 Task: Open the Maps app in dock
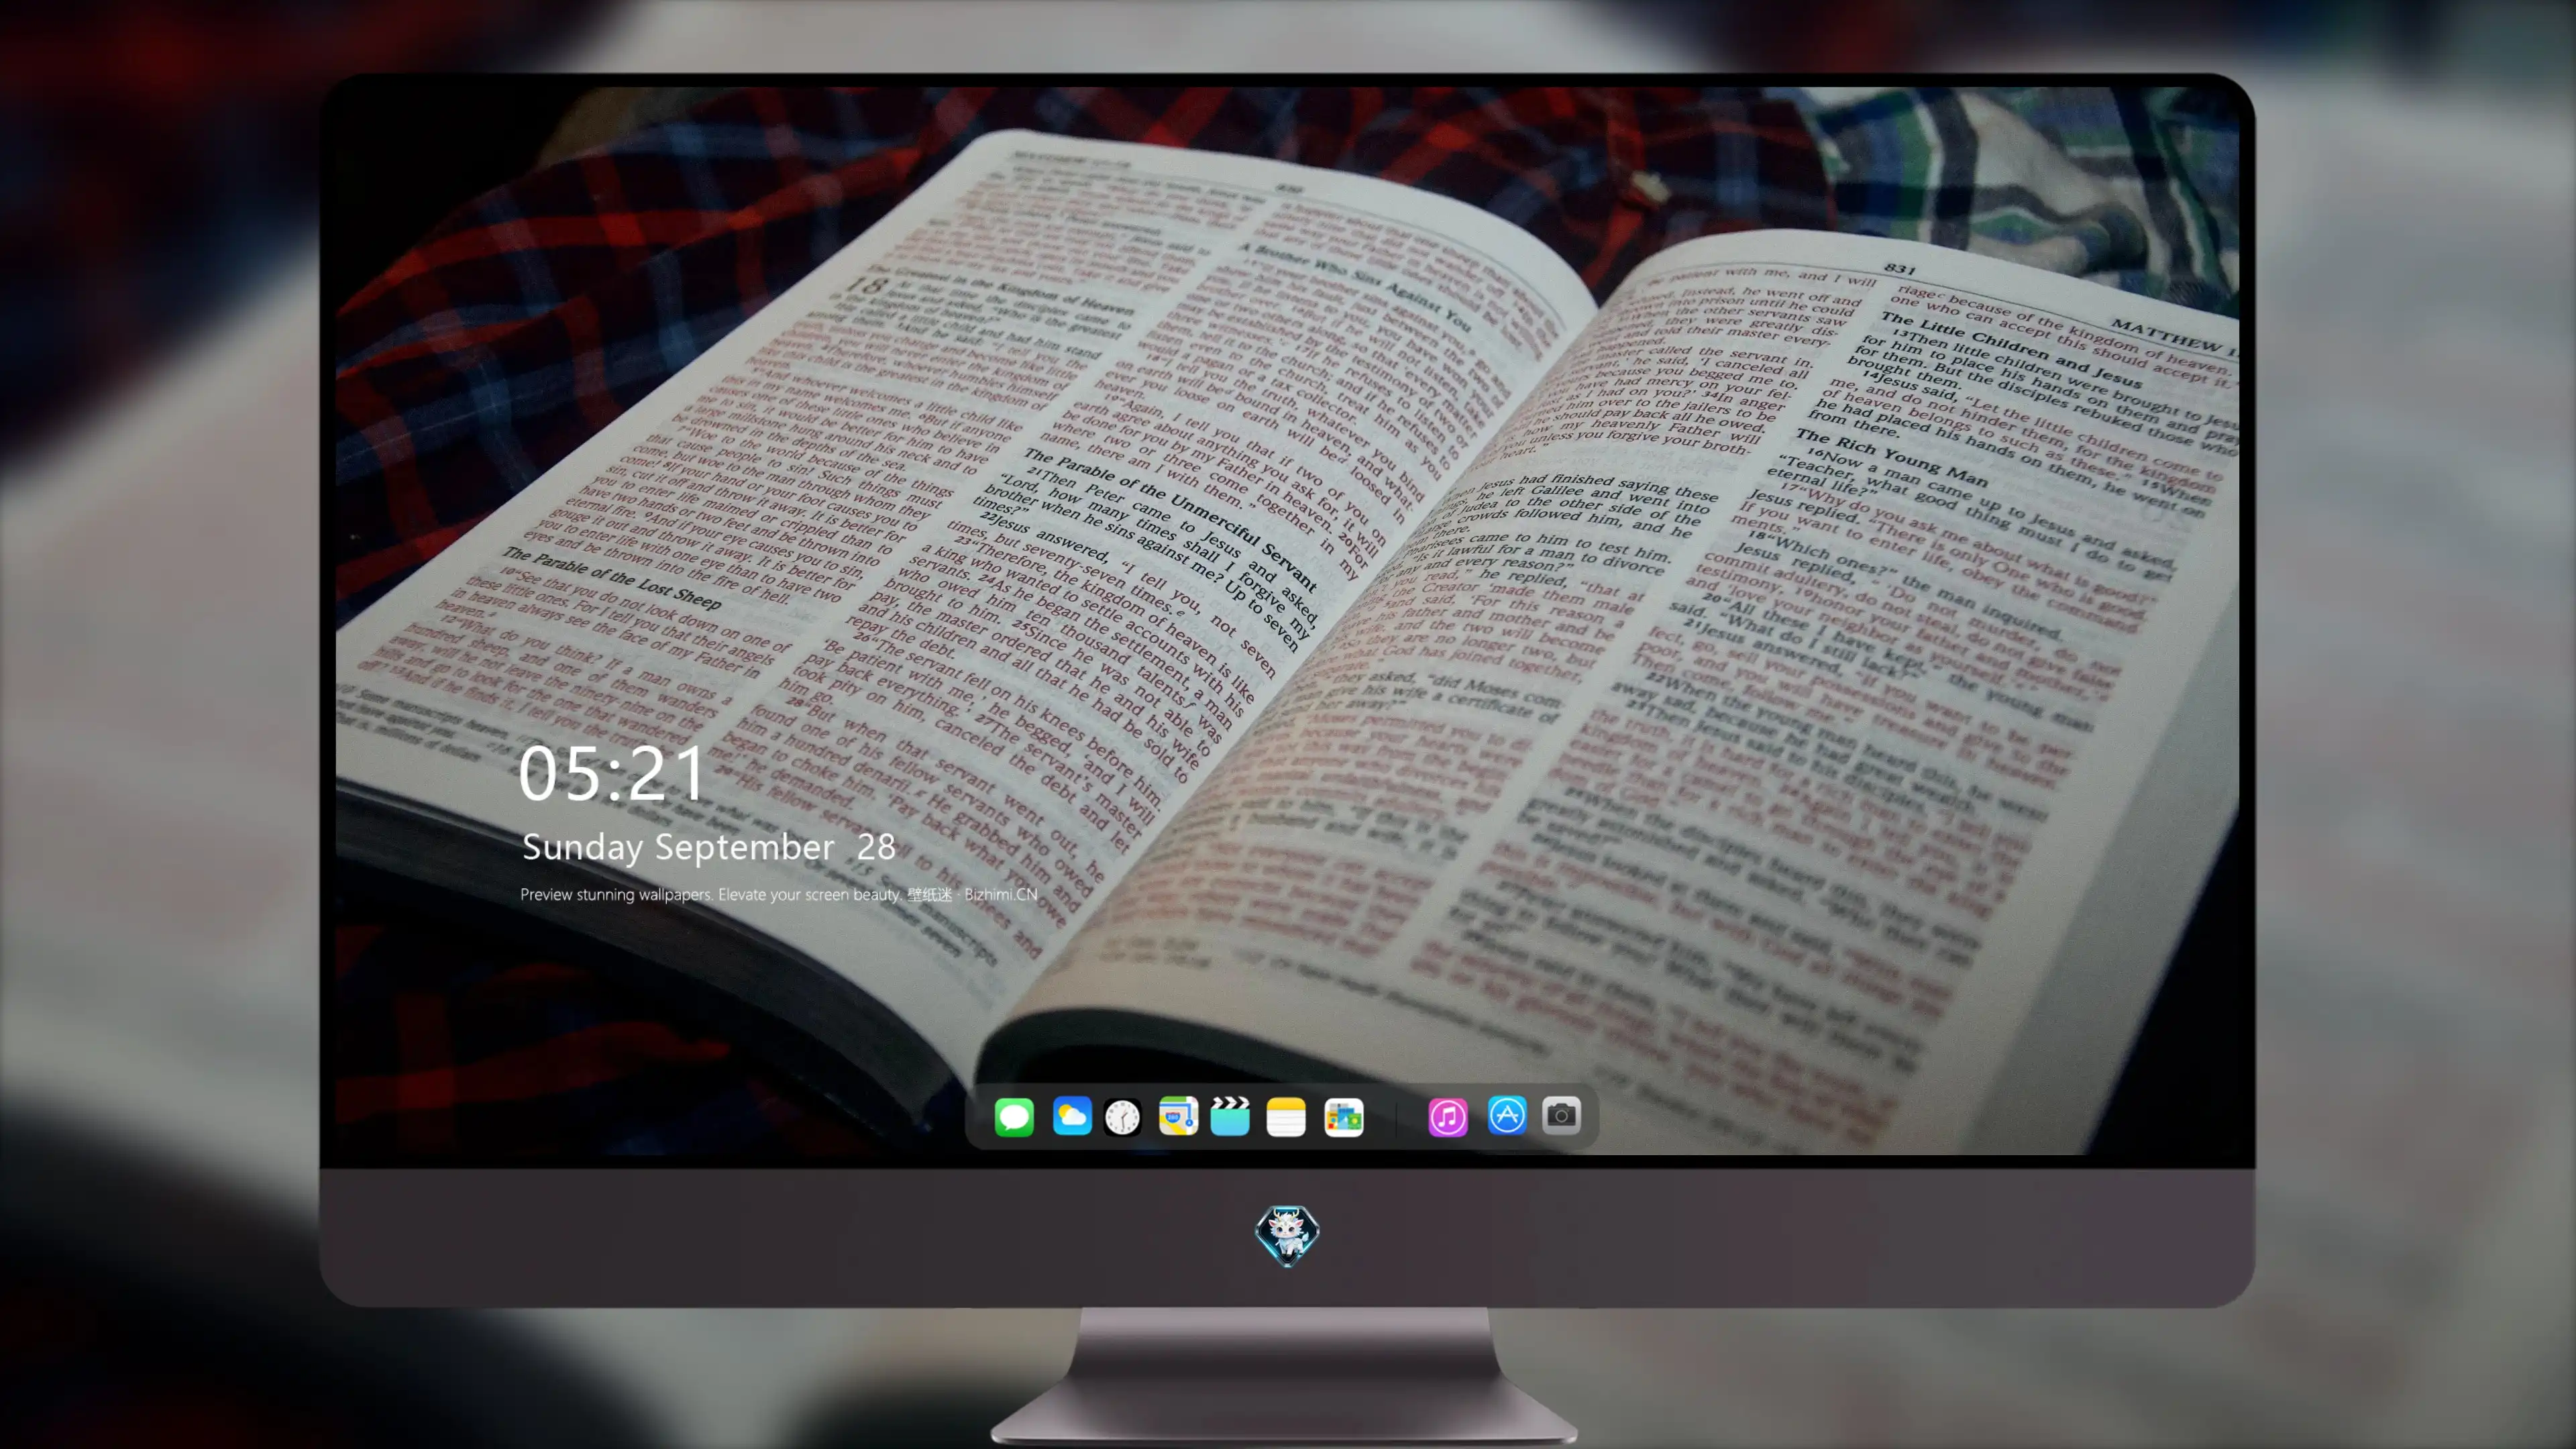(x=1178, y=1117)
